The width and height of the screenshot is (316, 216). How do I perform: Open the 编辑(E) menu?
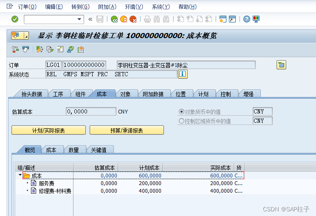point(54,7)
